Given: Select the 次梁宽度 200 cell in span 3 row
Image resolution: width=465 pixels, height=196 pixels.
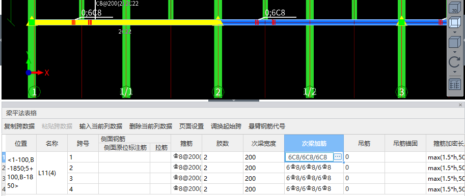Looking at the screenshot, I should (264, 178).
